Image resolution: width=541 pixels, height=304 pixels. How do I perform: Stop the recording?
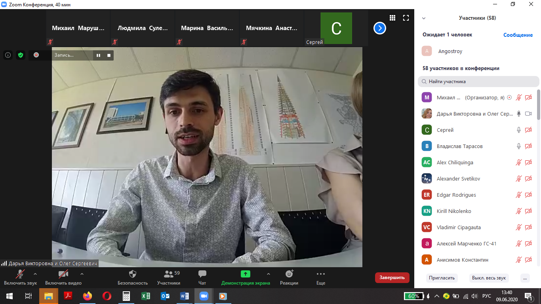click(x=109, y=55)
